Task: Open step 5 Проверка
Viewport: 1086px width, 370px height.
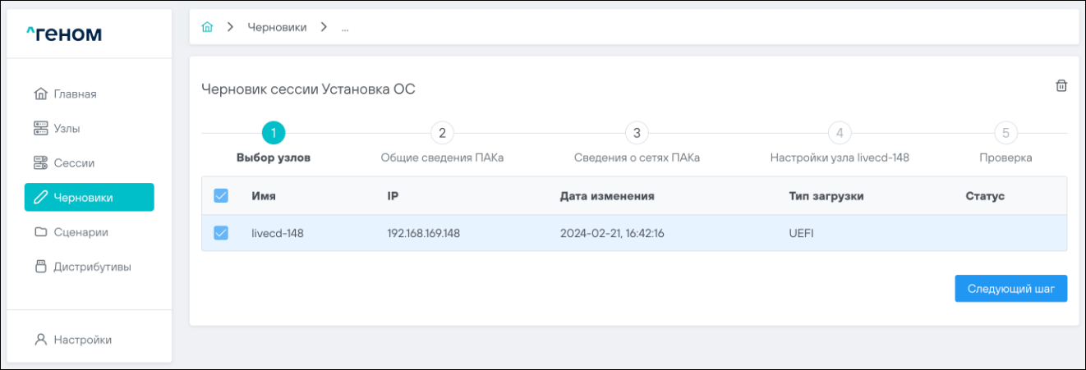Action: 1005,134
